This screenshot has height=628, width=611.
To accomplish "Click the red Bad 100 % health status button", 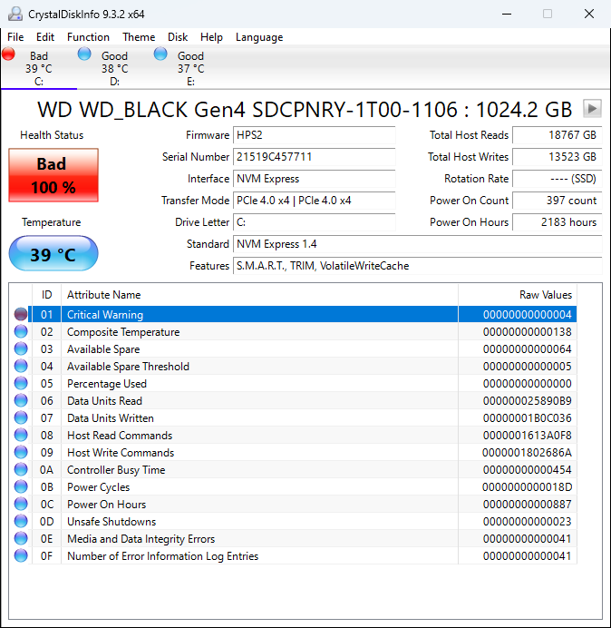I will pyautogui.click(x=53, y=175).
